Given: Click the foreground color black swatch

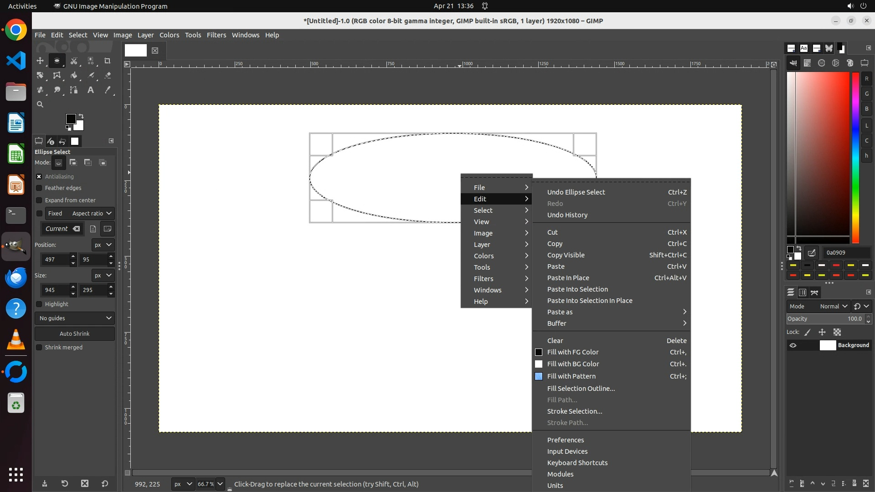Looking at the screenshot, I should click(71, 119).
